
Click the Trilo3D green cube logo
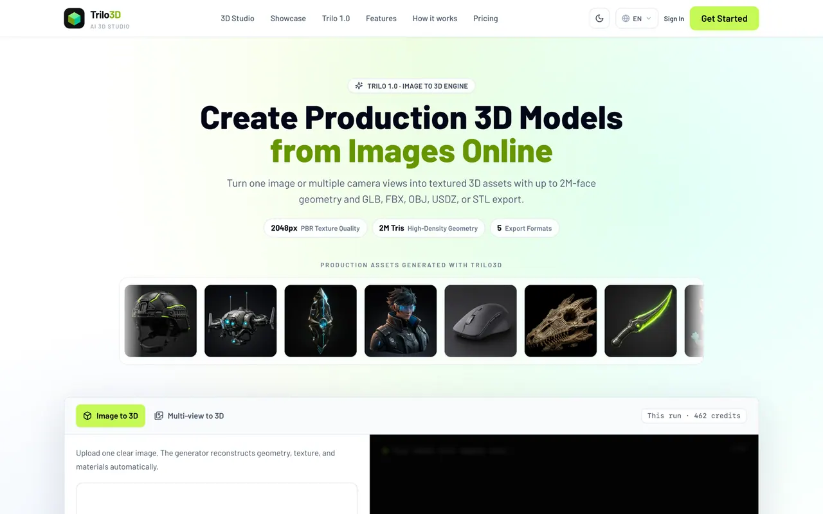(75, 19)
